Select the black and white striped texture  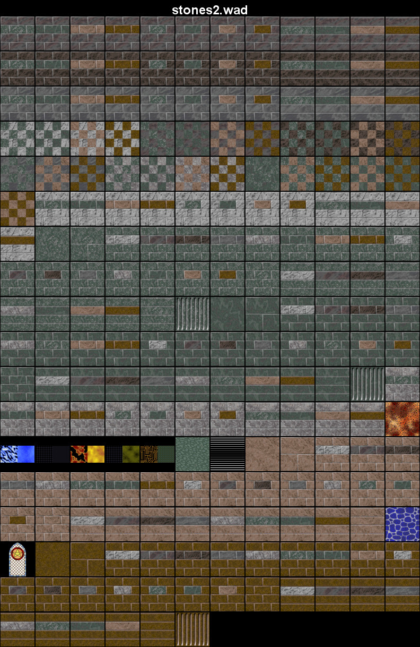[x=227, y=454]
